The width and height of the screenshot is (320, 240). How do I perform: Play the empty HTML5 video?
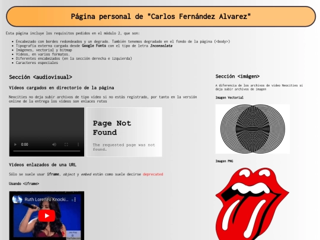tap(15, 145)
